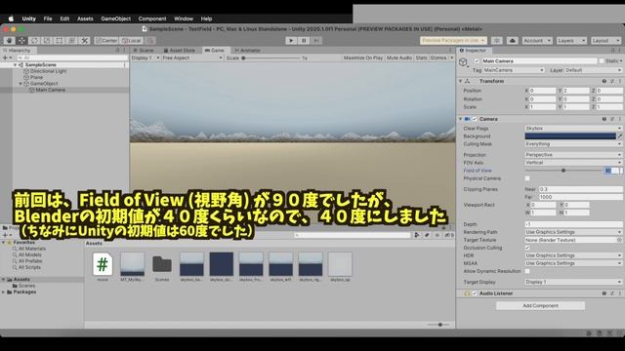Click the Preview Packages in Use button
This screenshot has height=351, width=625.
[x=453, y=41]
